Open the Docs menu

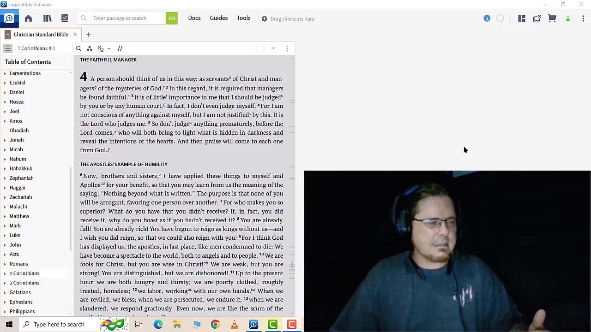point(194,18)
